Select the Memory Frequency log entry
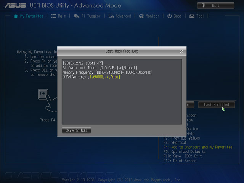The height and width of the screenshot is (183, 244). [x=108, y=72]
